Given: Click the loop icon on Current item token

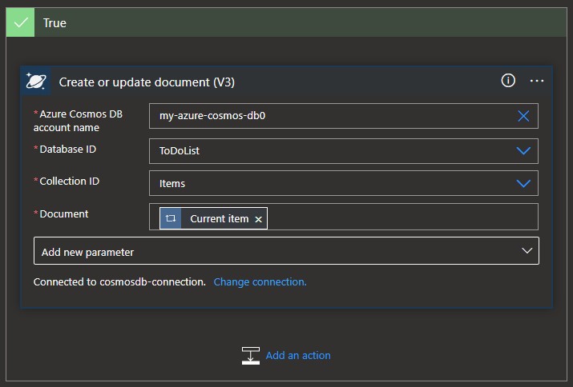Looking at the screenshot, I should [171, 218].
